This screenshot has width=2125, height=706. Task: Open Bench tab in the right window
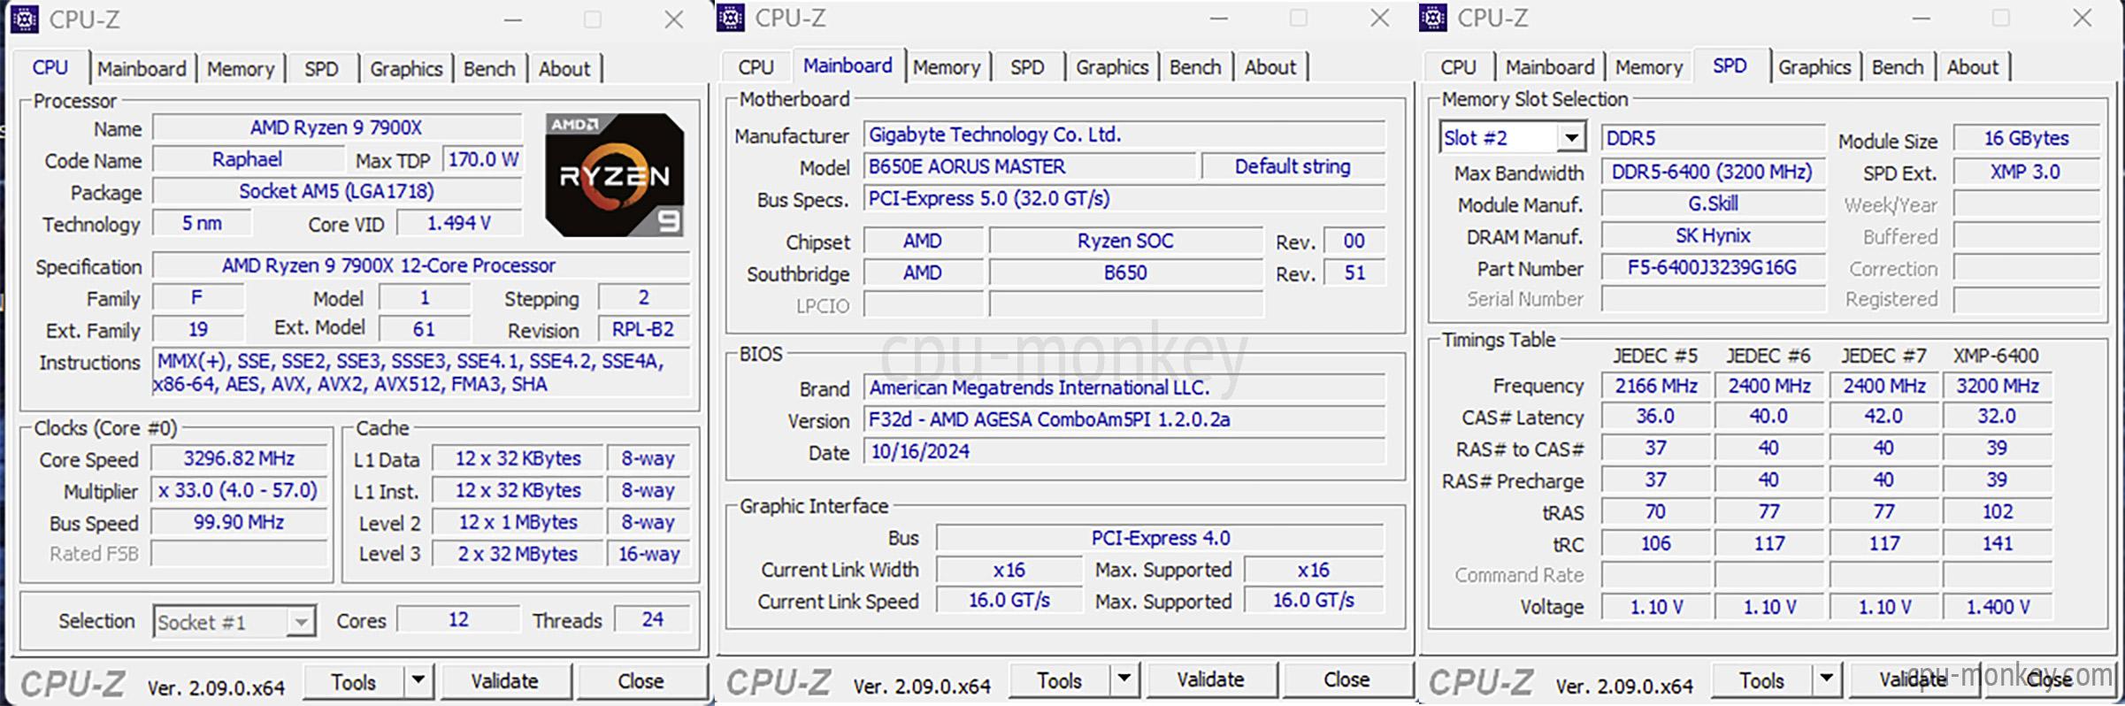[x=1898, y=67]
